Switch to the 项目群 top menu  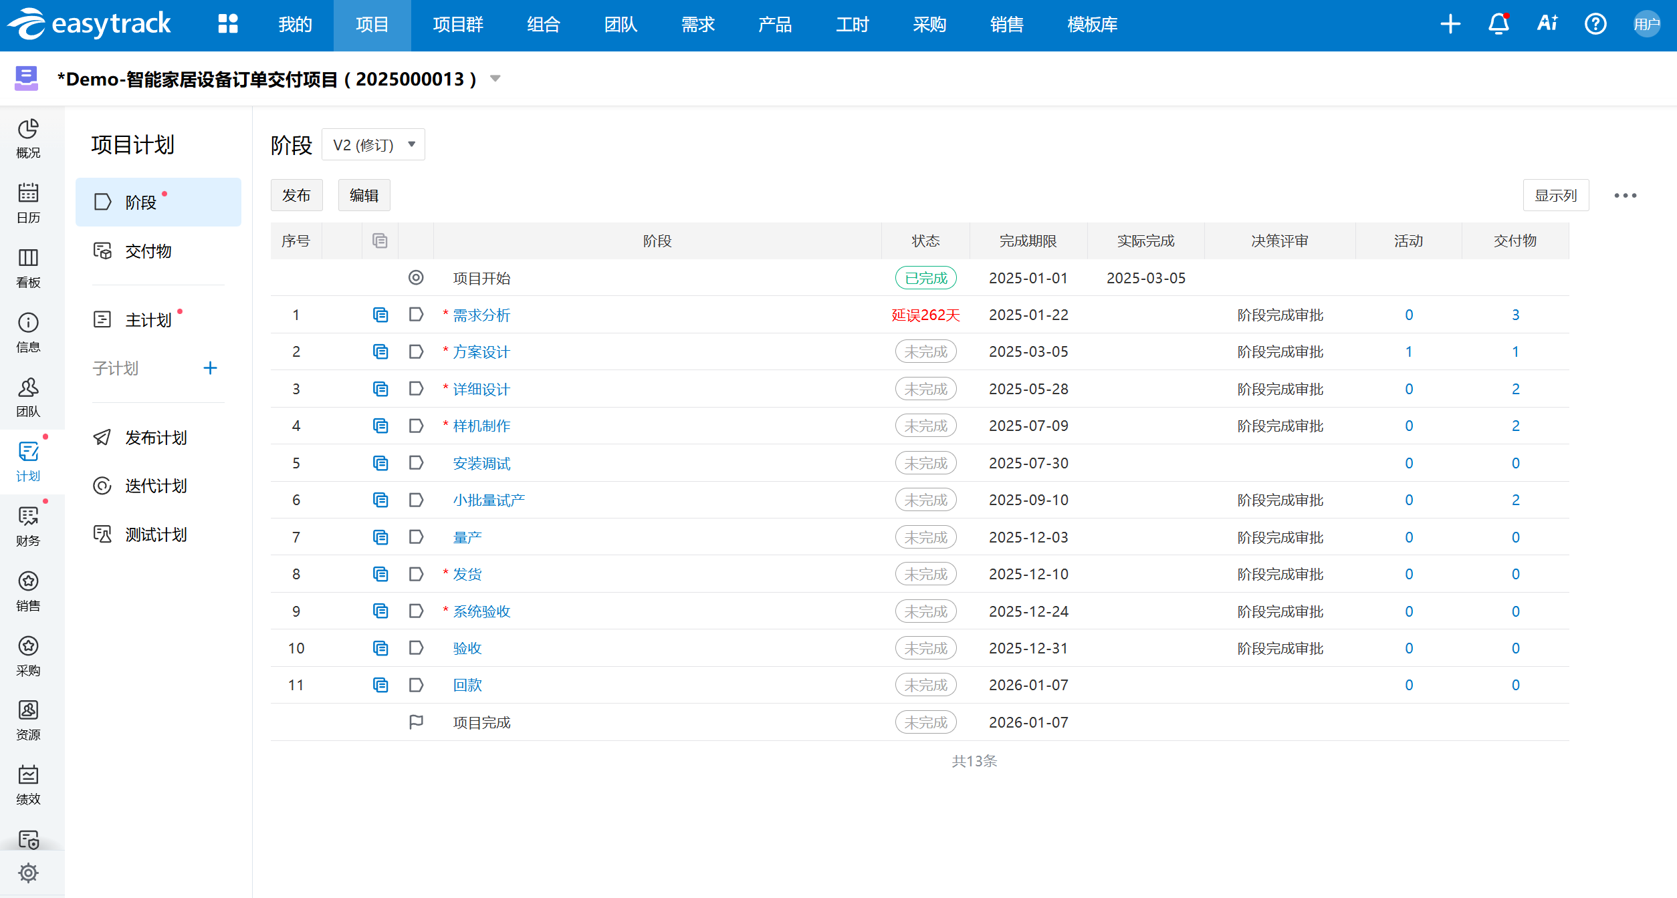click(458, 25)
